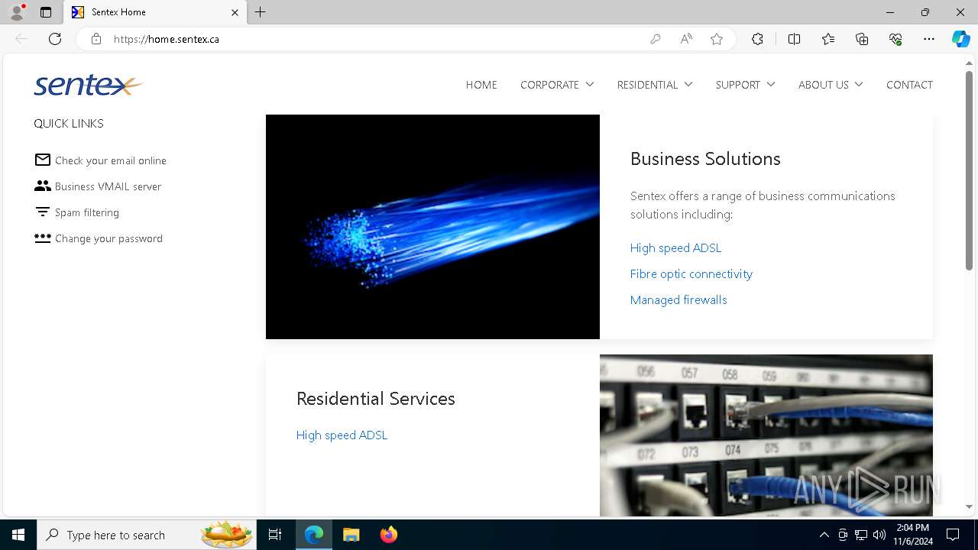The image size is (978, 550).
Task: Open High speed ADSL under Residential Services
Action: coord(342,435)
